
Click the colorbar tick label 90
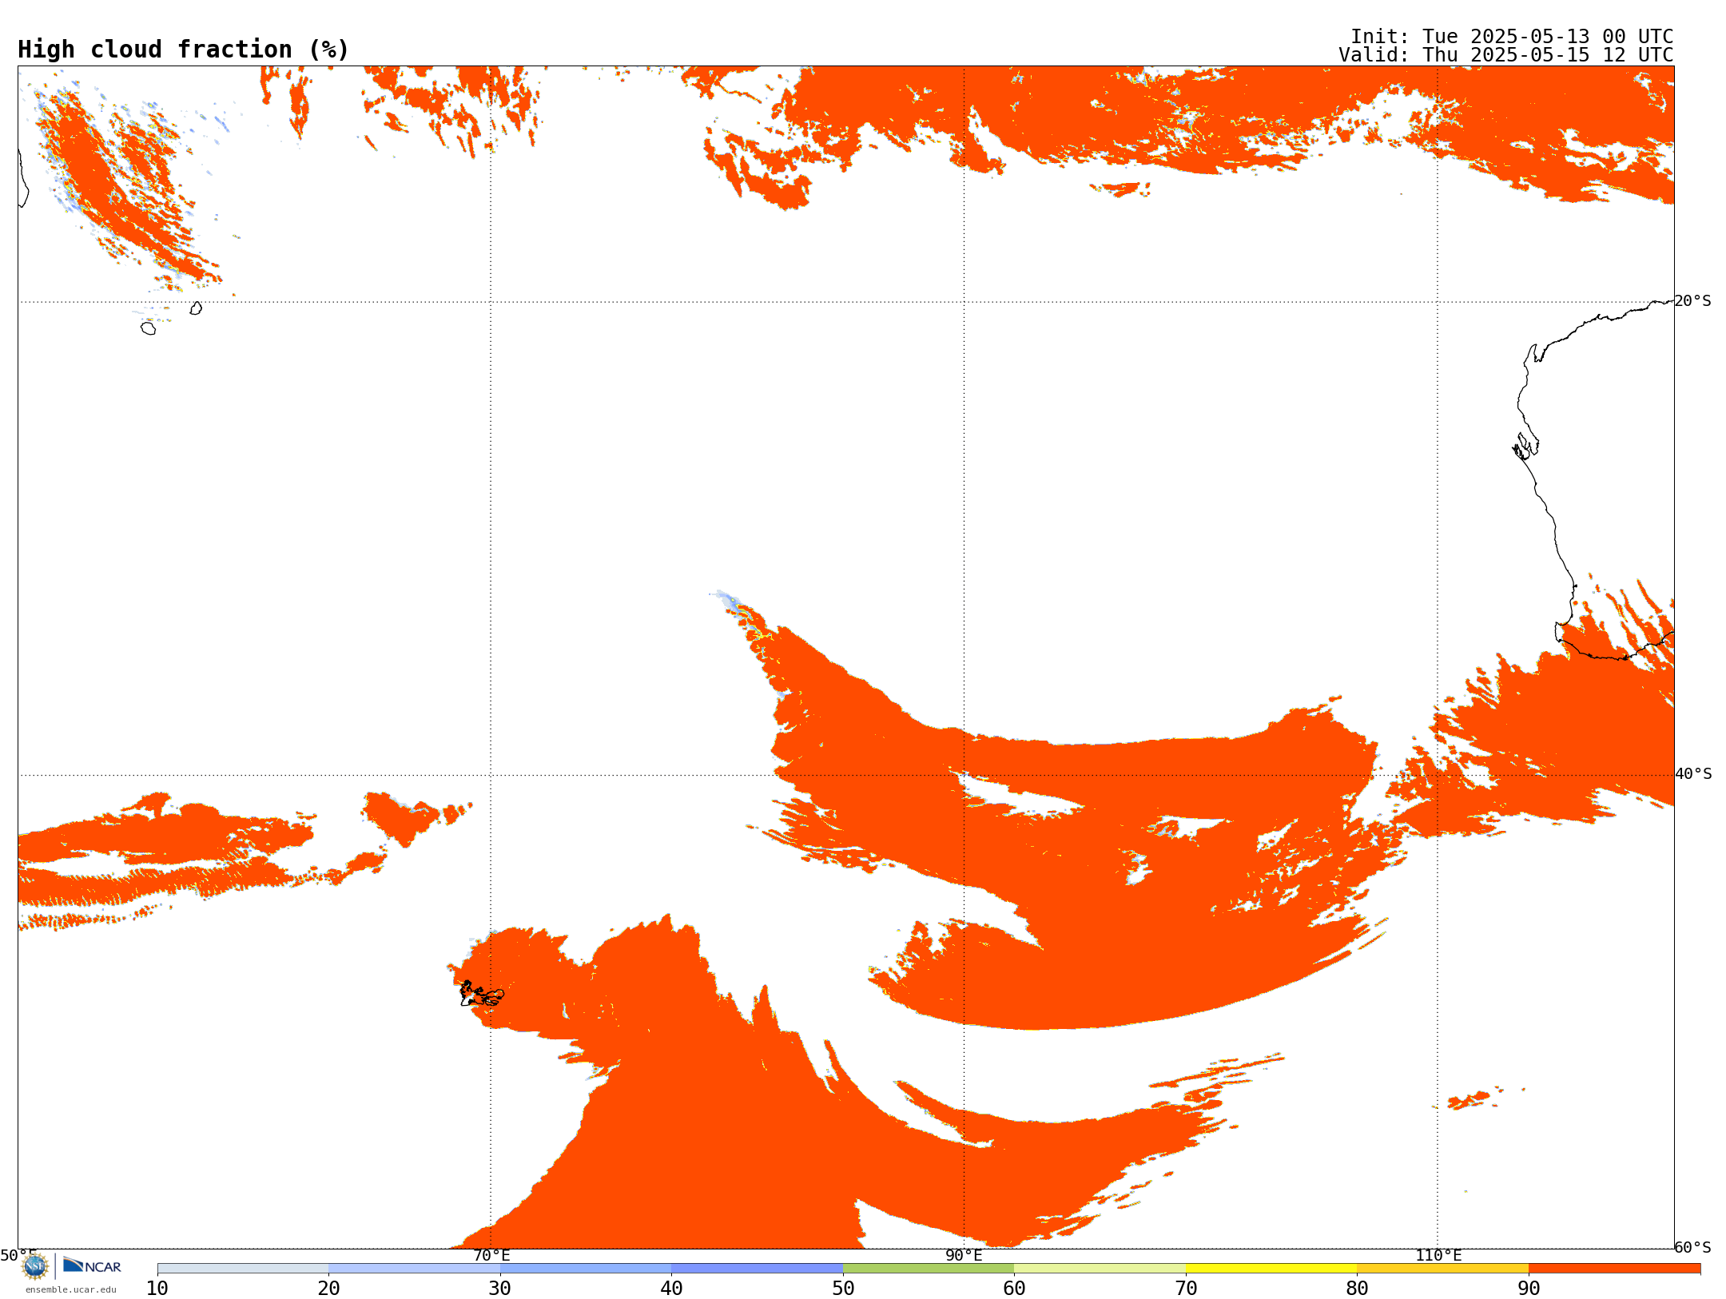(x=1529, y=1289)
